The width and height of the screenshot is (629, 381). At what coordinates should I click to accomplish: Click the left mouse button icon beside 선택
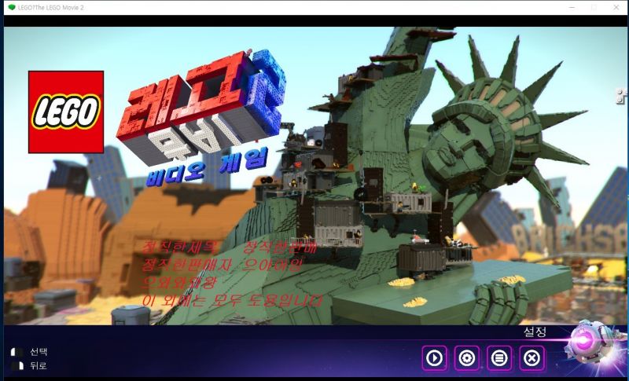point(17,352)
